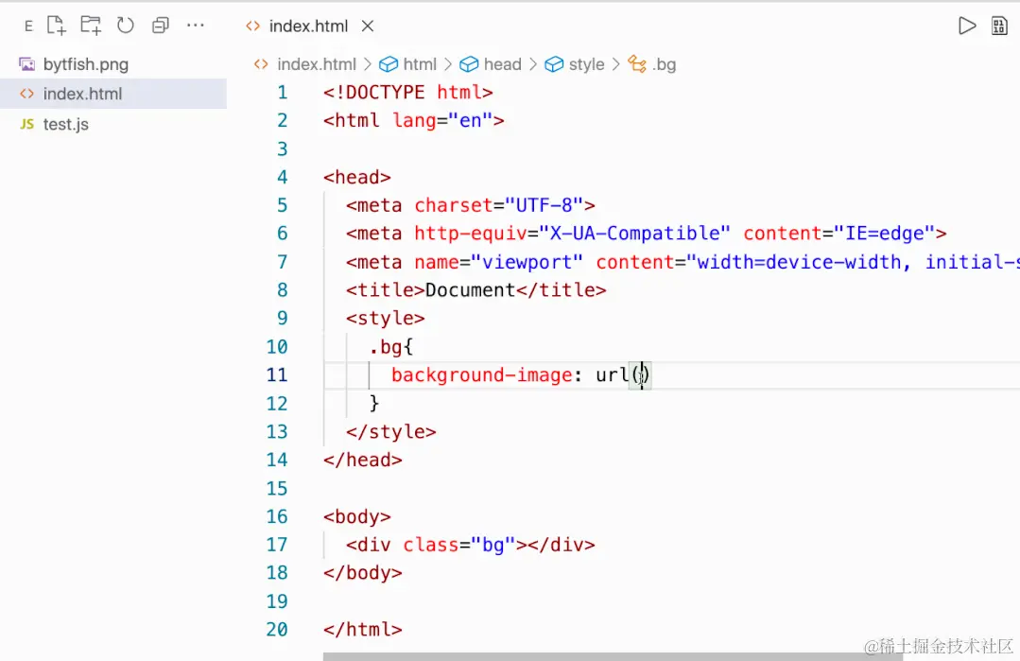Click the closing brace on line 12

click(374, 404)
